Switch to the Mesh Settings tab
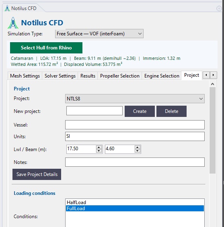The width and height of the screenshot is (224, 227). pyautogui.click(x=25, y=76)
